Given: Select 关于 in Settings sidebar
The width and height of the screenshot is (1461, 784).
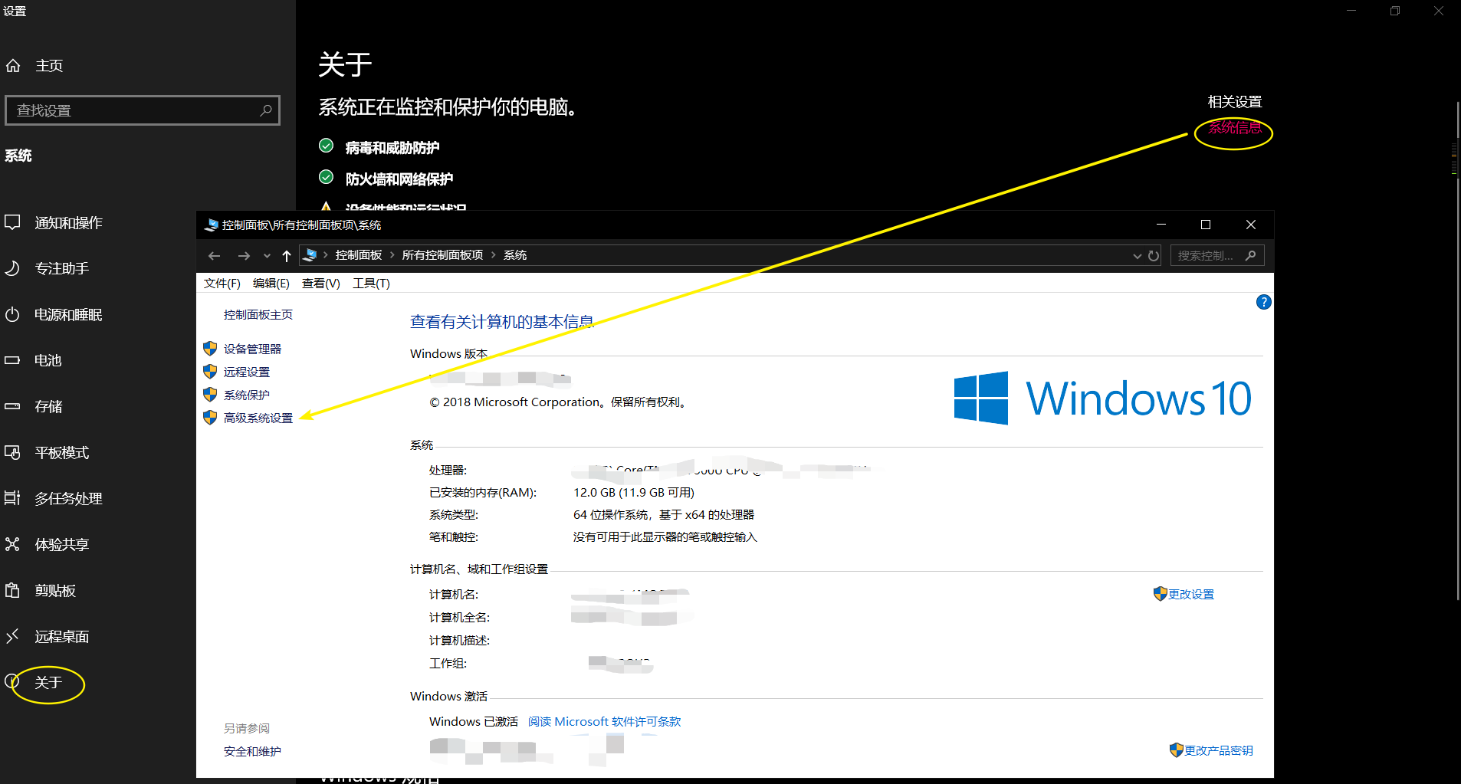Looking at the screenshot, I should (x=48, y=682).
